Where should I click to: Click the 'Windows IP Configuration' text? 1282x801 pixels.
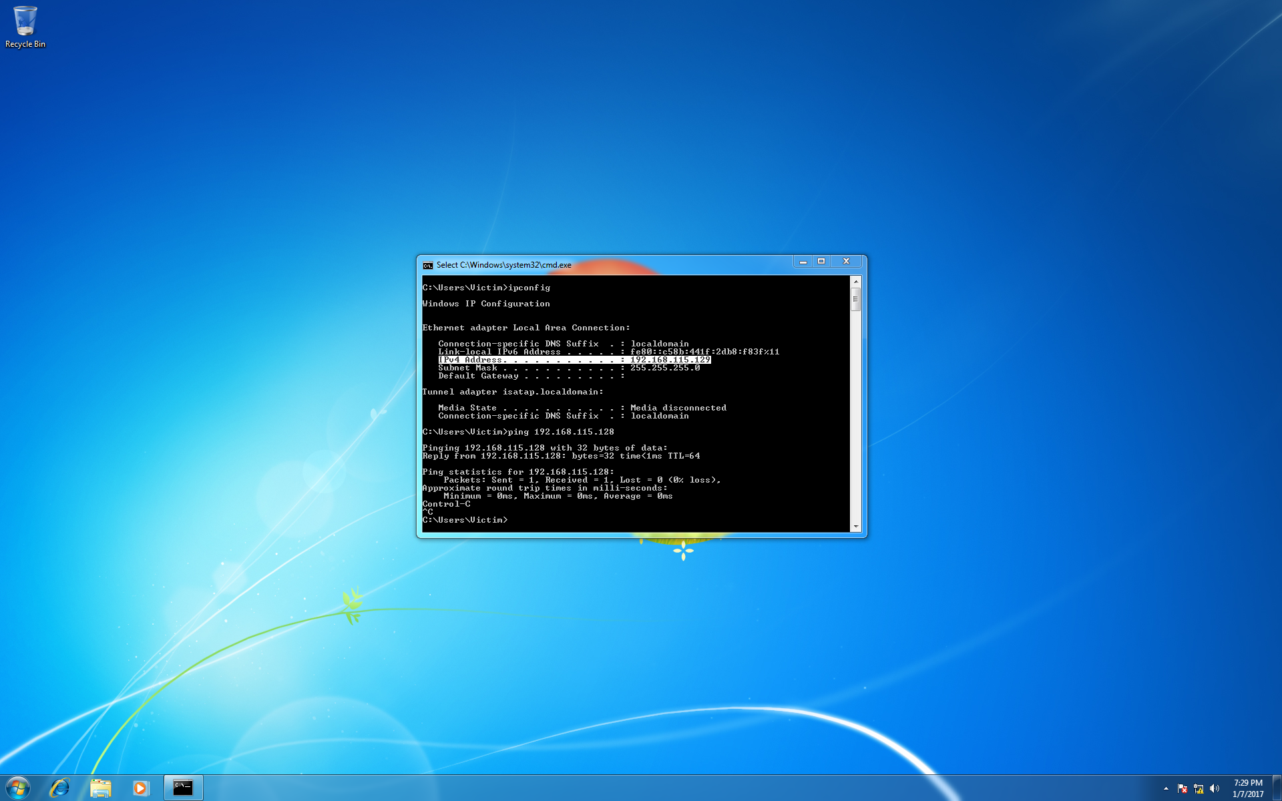[x=486, y=304]
